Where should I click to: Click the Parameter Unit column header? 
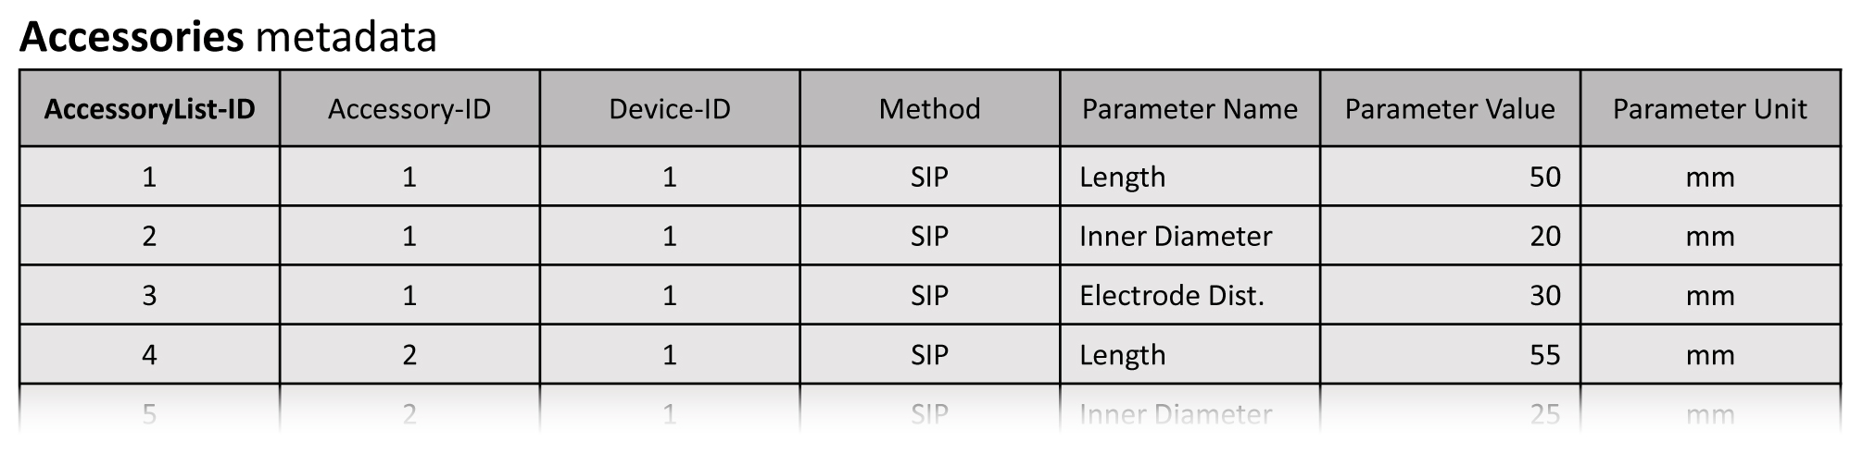pyautogui.click(x=1709, y=109)
